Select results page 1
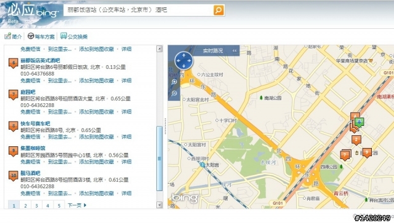This screenshot has height=223, width=394. [x=14, y=205]
